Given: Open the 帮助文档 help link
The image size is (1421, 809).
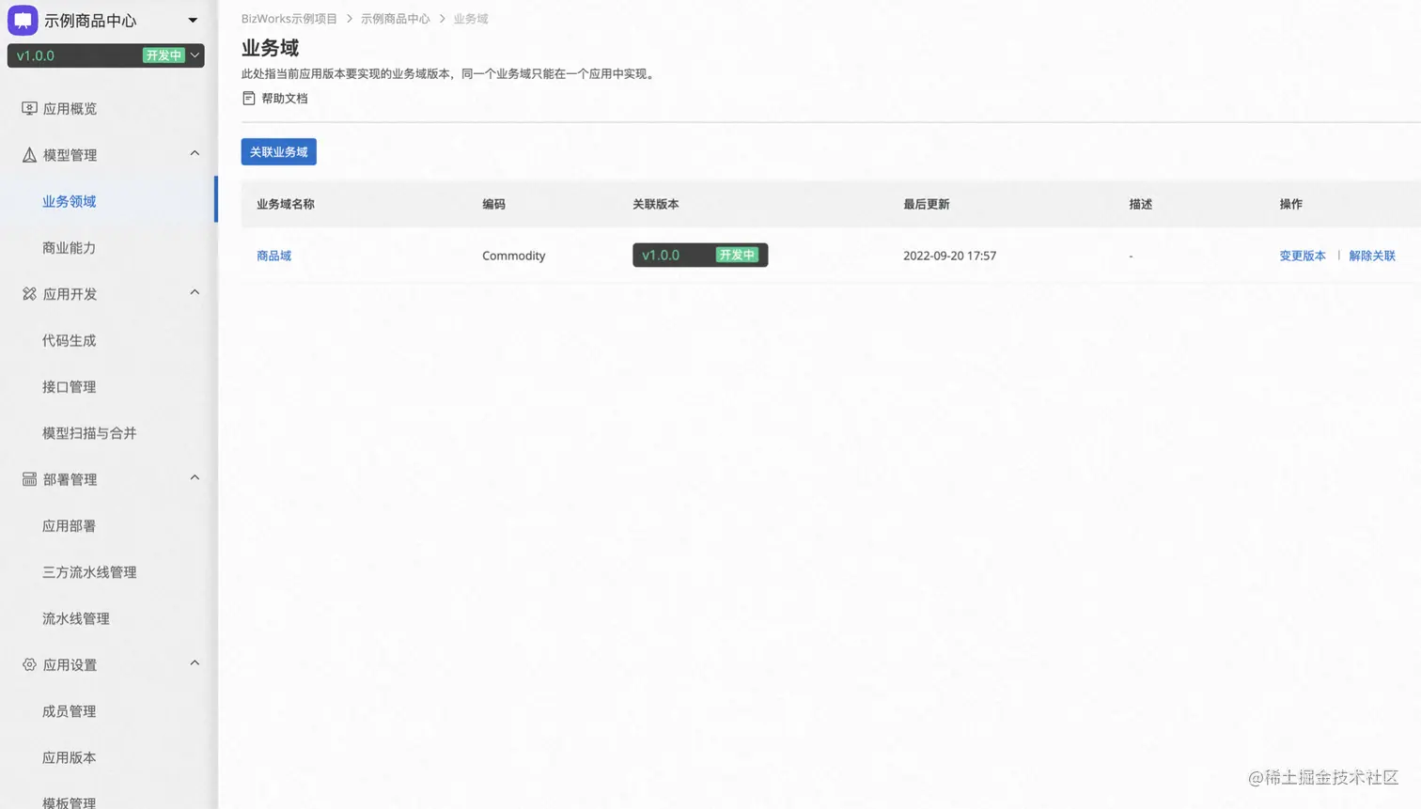Looking at the screenshot, I should pyautogui.click(x=285, y=98).
